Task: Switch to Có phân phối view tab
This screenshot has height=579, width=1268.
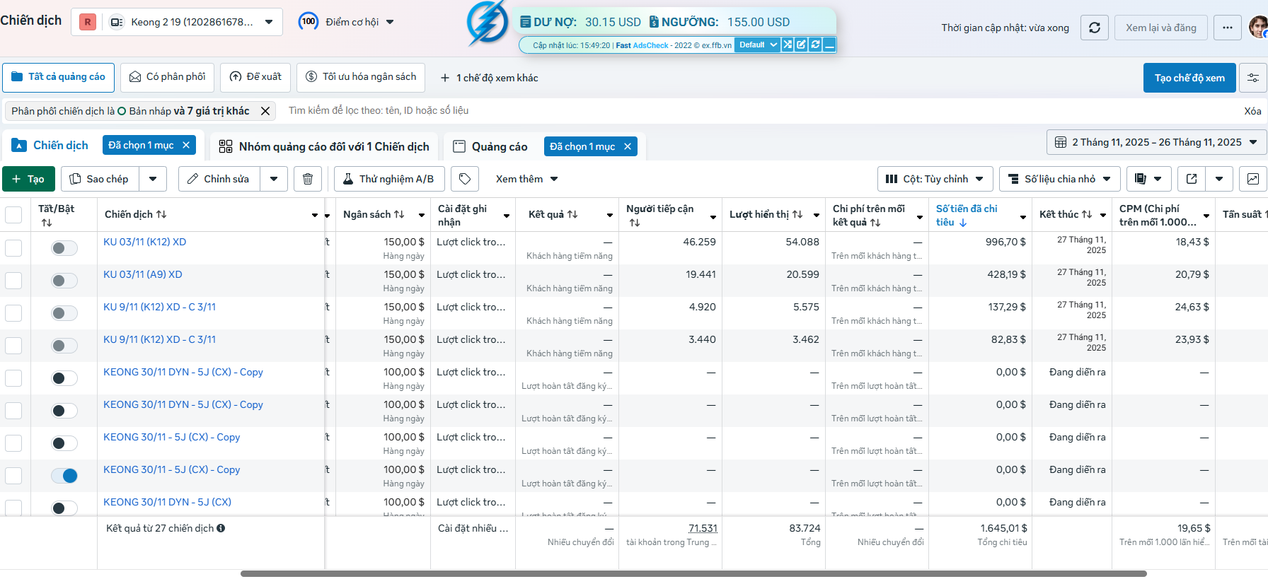Action: coord(168,77)
